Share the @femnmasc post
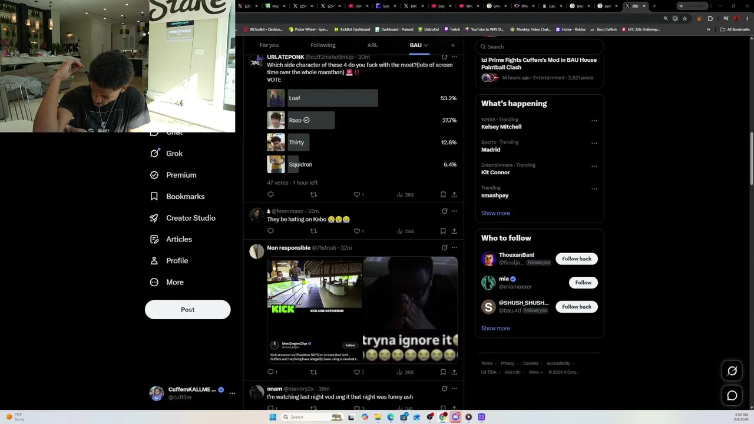 click(454, 231)
